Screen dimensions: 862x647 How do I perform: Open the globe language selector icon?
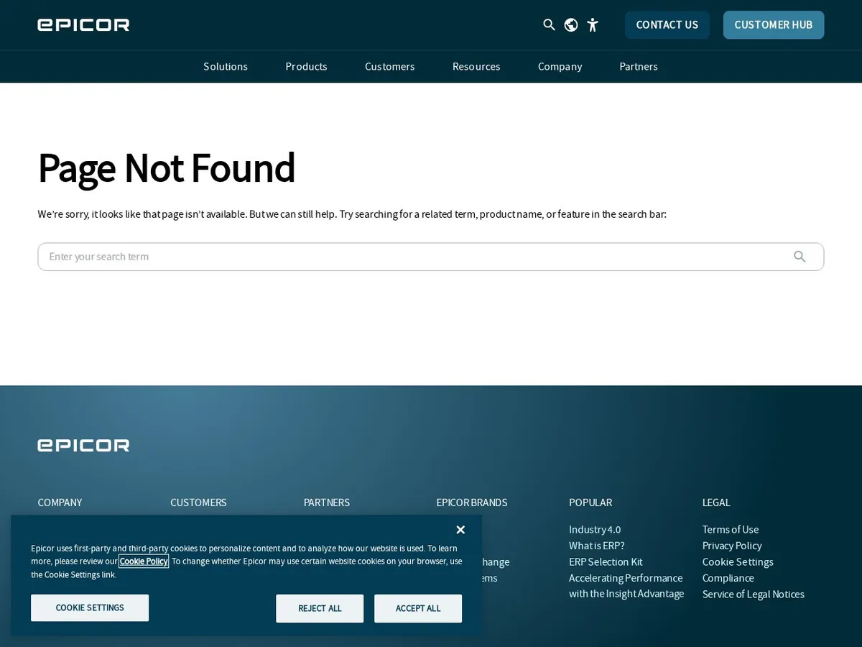pyautogui.click(x=571, y=25)
